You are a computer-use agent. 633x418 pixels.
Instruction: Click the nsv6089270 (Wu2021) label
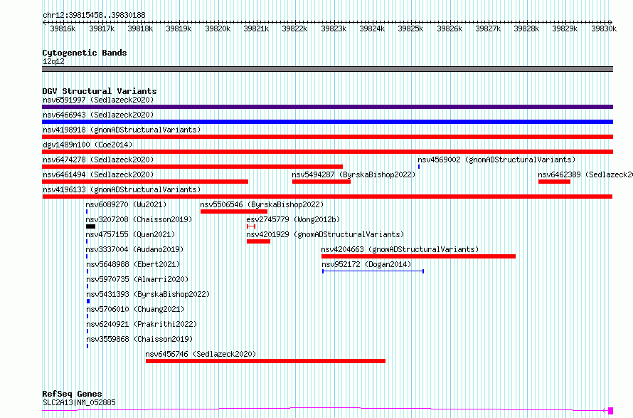(126, 204)
